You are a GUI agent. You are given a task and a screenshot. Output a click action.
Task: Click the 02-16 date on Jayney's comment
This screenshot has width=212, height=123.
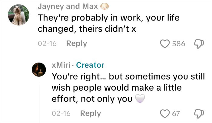coord(47,44)
